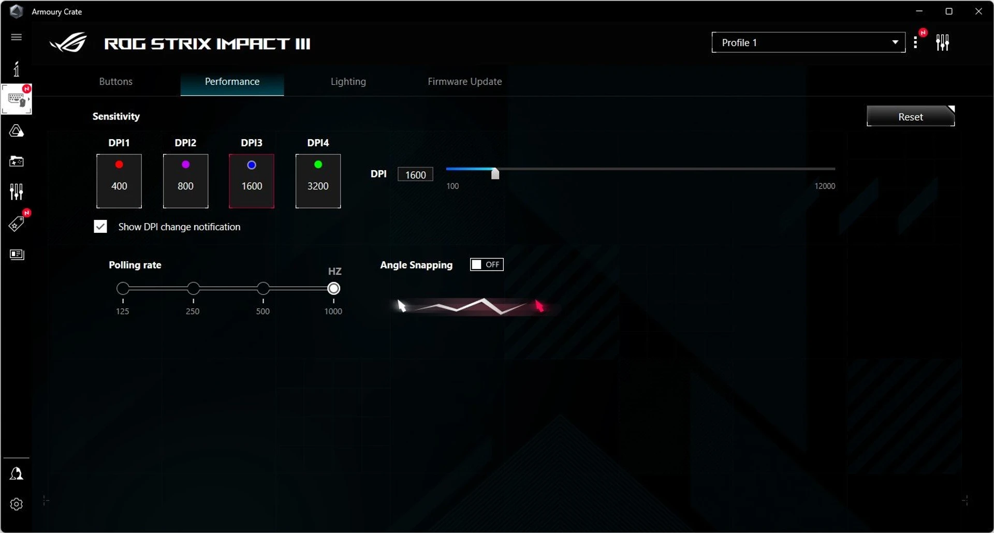Click the ROG eye logo
This screenshot has height=533, width=994.
68,43
